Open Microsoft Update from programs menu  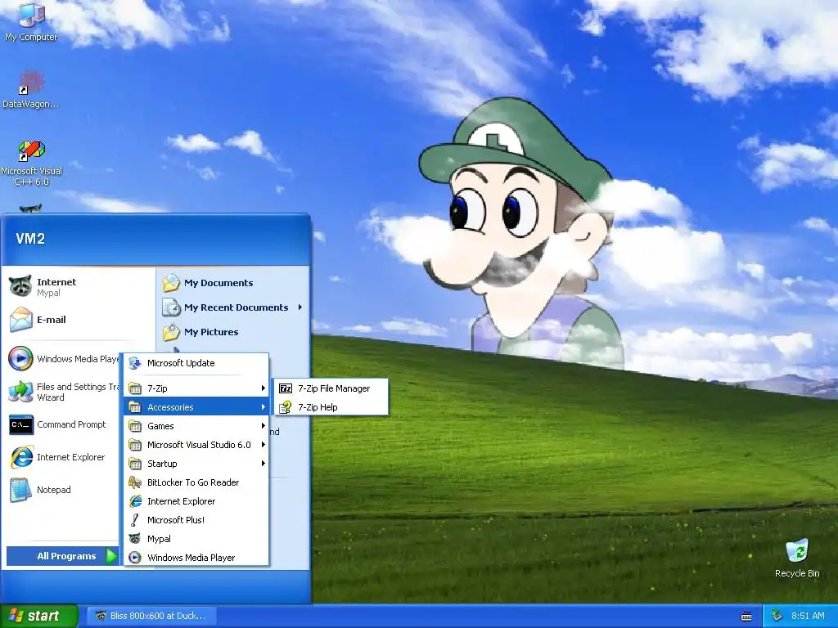tap(196, 363)
